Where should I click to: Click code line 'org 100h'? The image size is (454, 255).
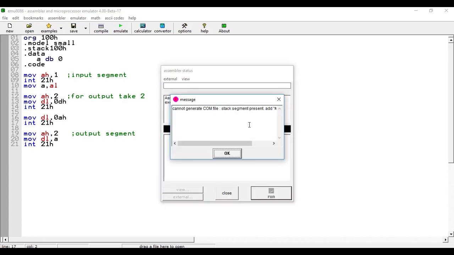40,38
